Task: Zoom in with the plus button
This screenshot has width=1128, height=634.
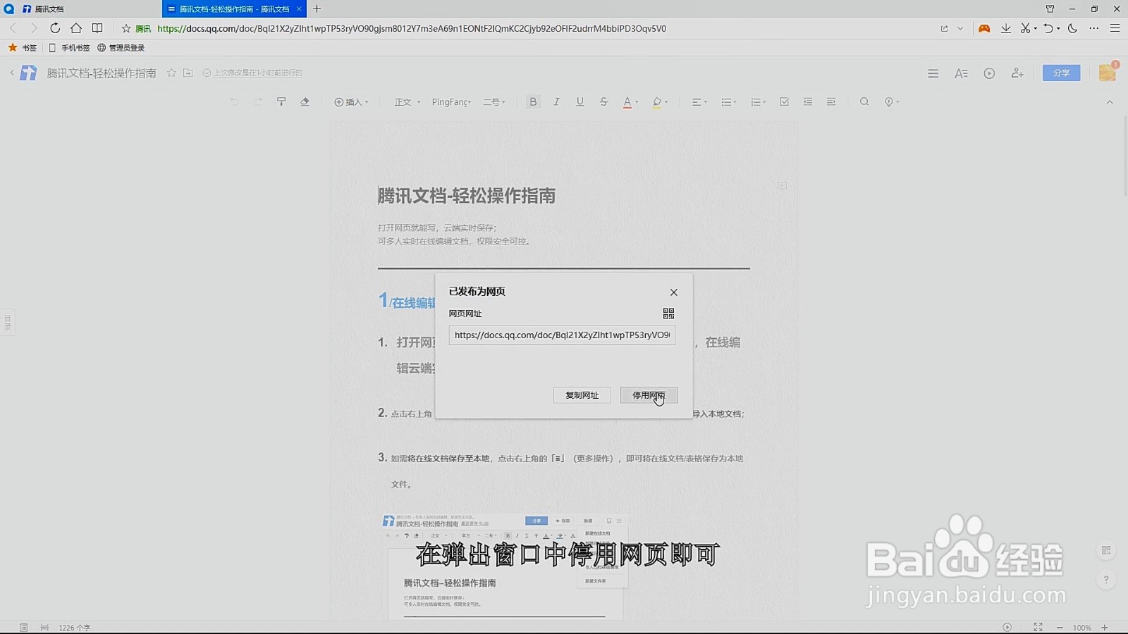Action: tap(1105, 628)
